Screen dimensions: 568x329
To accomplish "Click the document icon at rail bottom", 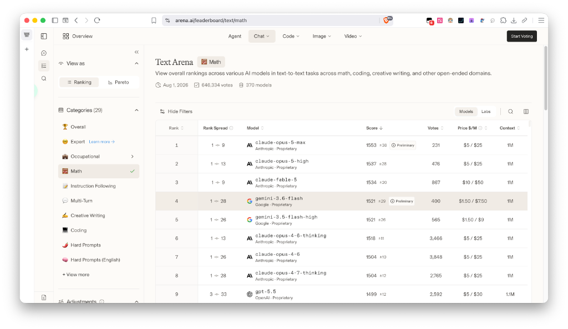I will click(44, 297).
